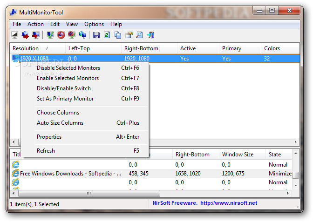Click the Yes value under Active
313x222 pixels.
184,59
